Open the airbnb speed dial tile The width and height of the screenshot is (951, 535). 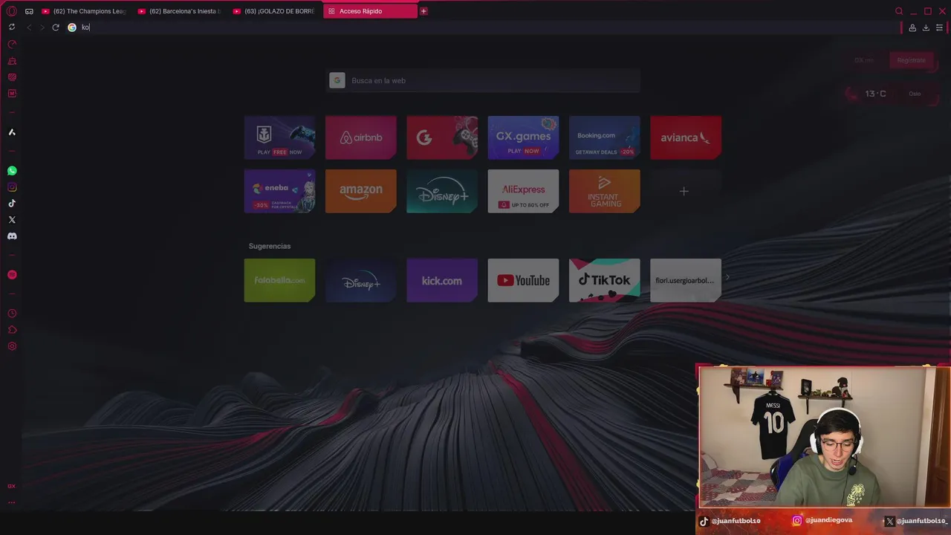pyautogui.click(x=360, y=137)
